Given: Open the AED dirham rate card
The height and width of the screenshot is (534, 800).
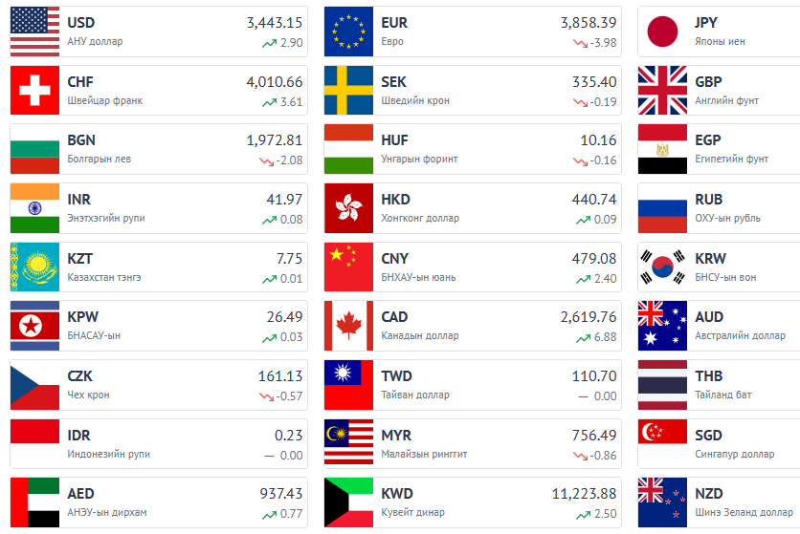Looking at the screenshot, I should (159, 502).
